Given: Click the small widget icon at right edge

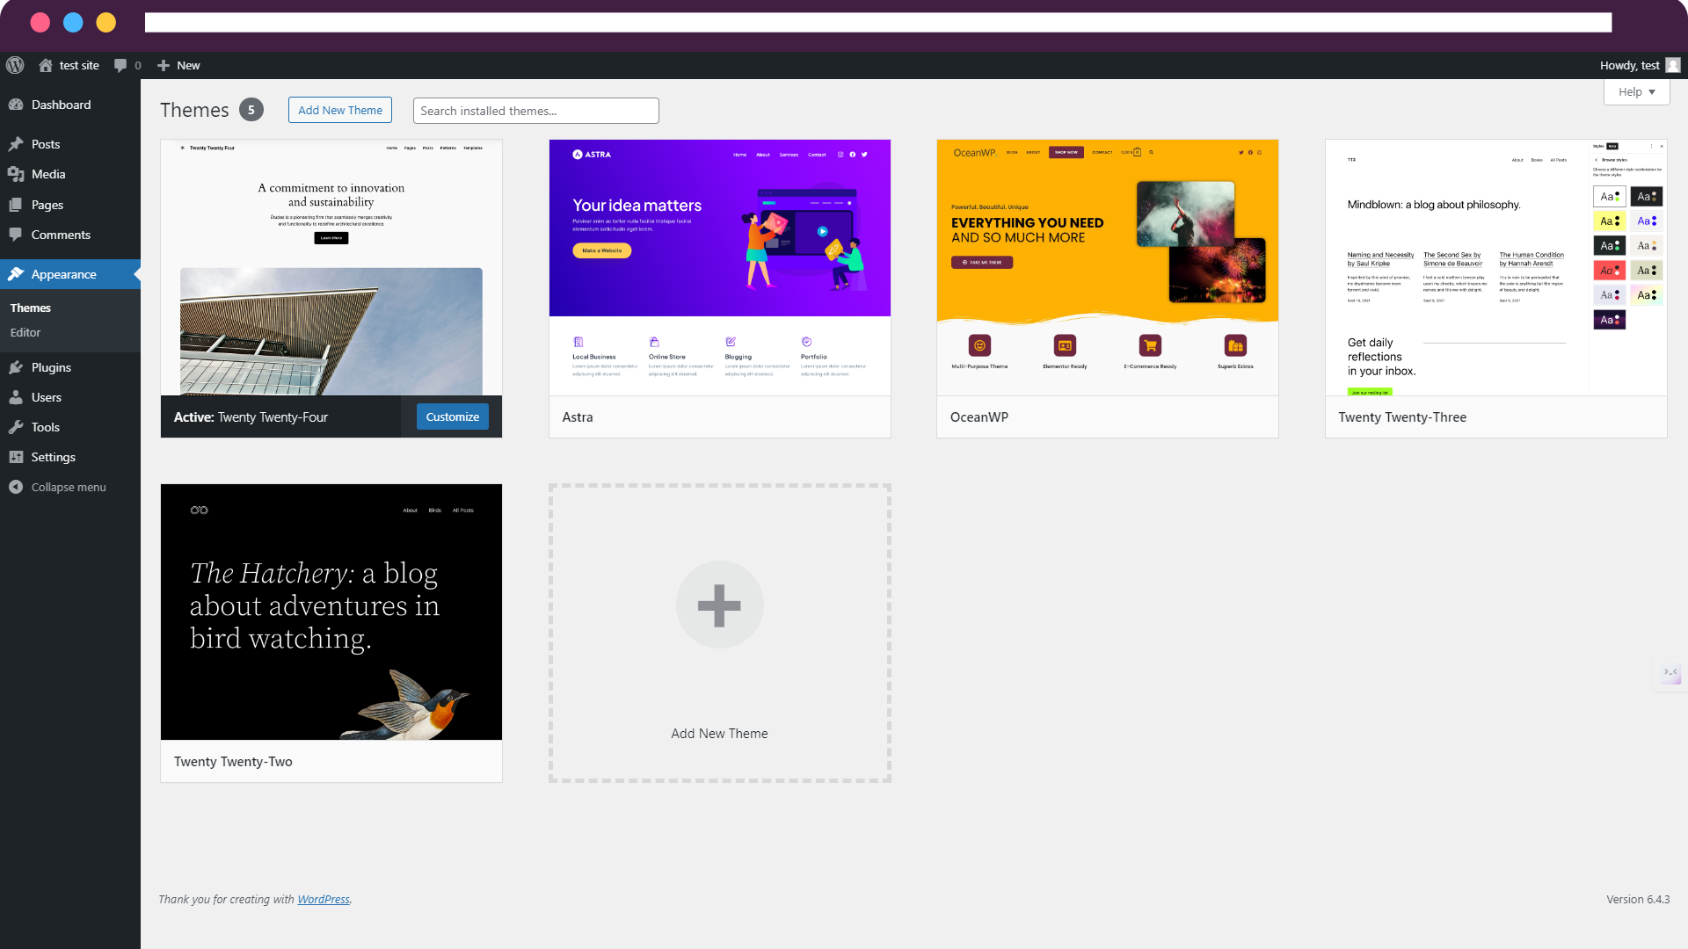Looking at the screenshot, I should pos(1670,673).
